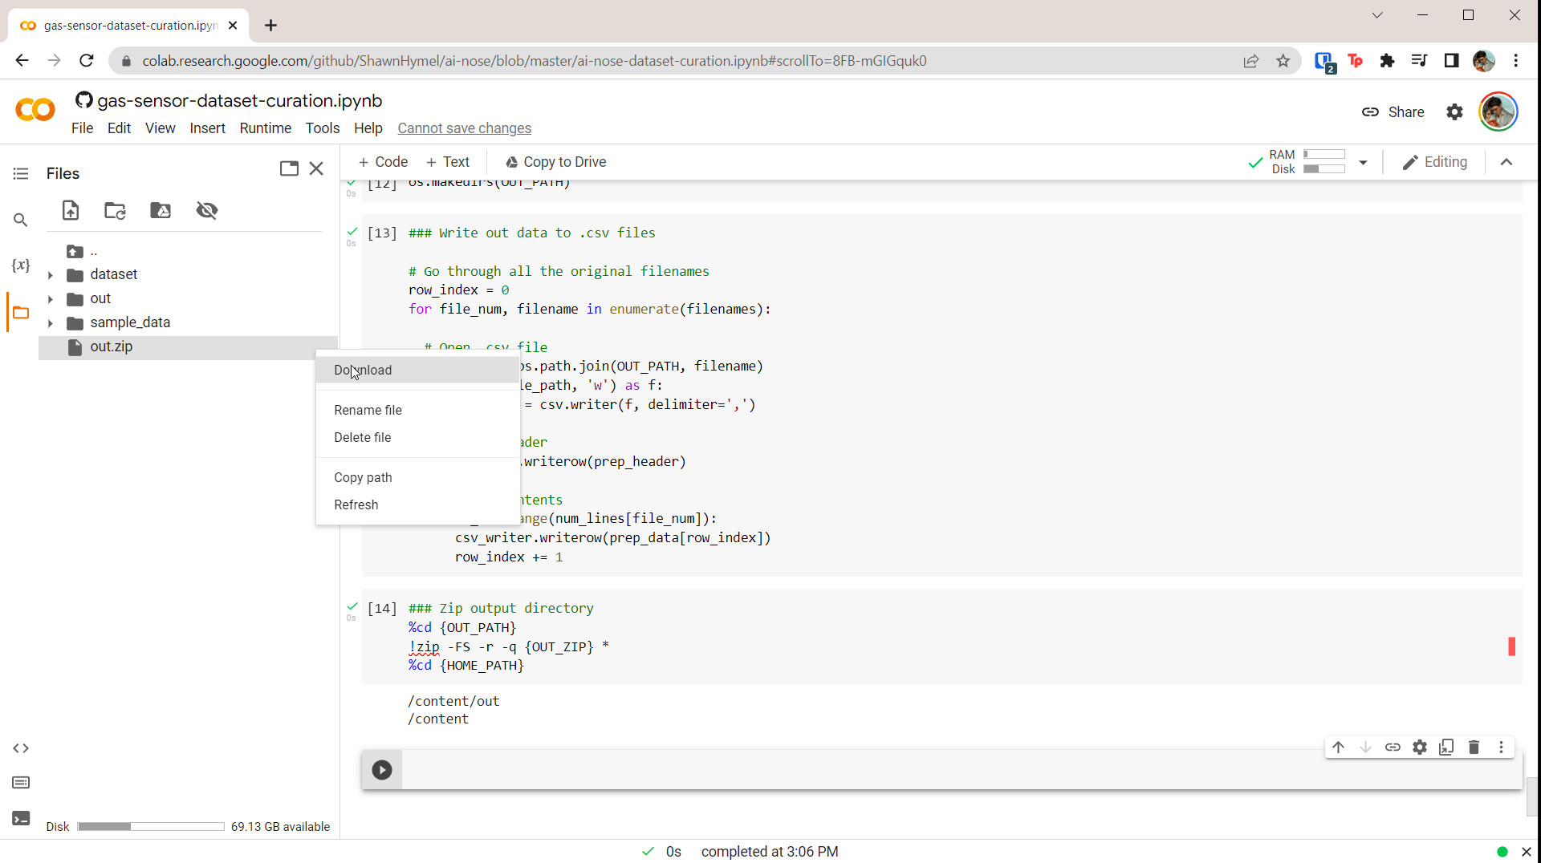Click inside the empty code cell input
Viewport: 1541px width, 863px height.
(x=803, y=770)
